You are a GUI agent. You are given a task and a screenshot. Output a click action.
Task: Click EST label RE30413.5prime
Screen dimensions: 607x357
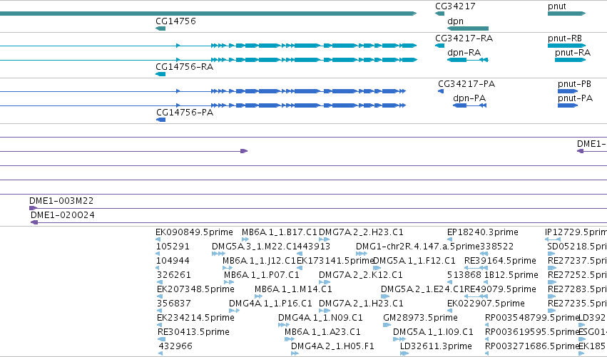point(193,332)
